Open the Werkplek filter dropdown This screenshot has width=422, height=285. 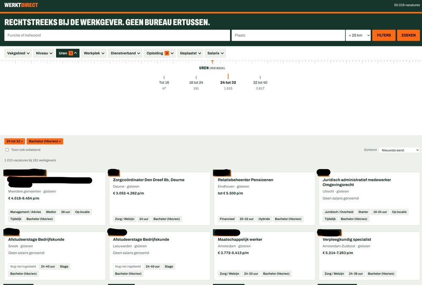94,53
